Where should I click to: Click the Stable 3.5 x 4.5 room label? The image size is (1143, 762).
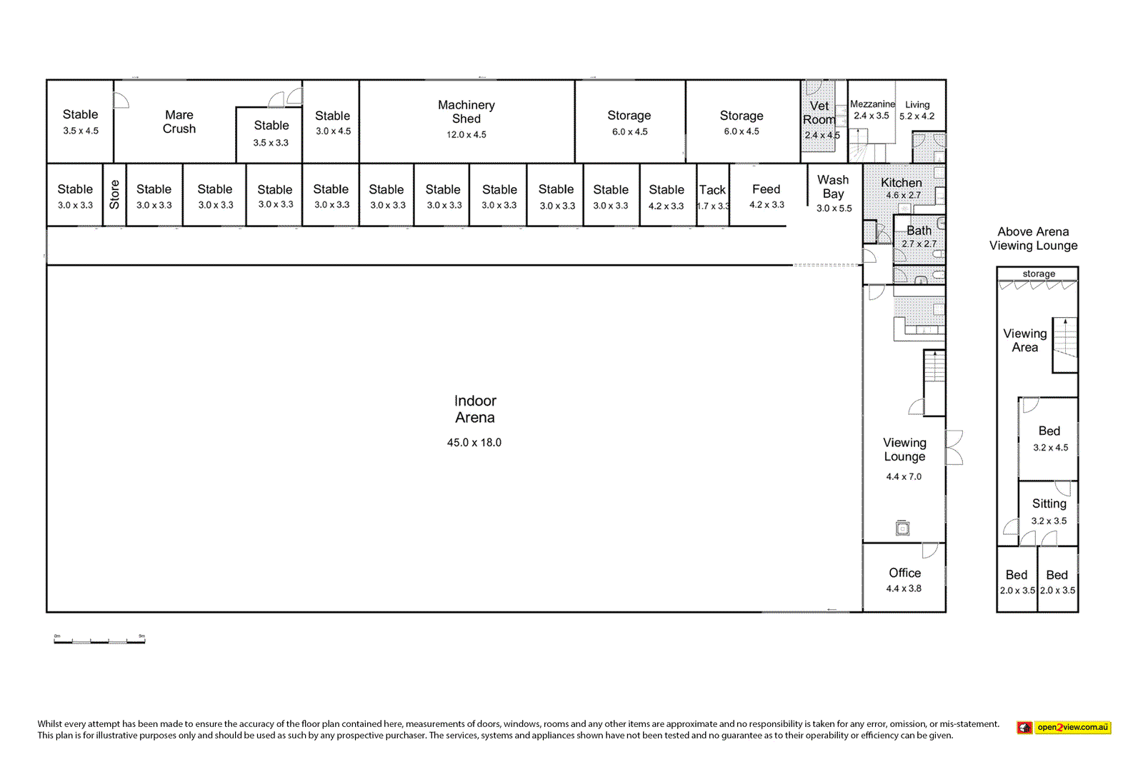point(81,121)
